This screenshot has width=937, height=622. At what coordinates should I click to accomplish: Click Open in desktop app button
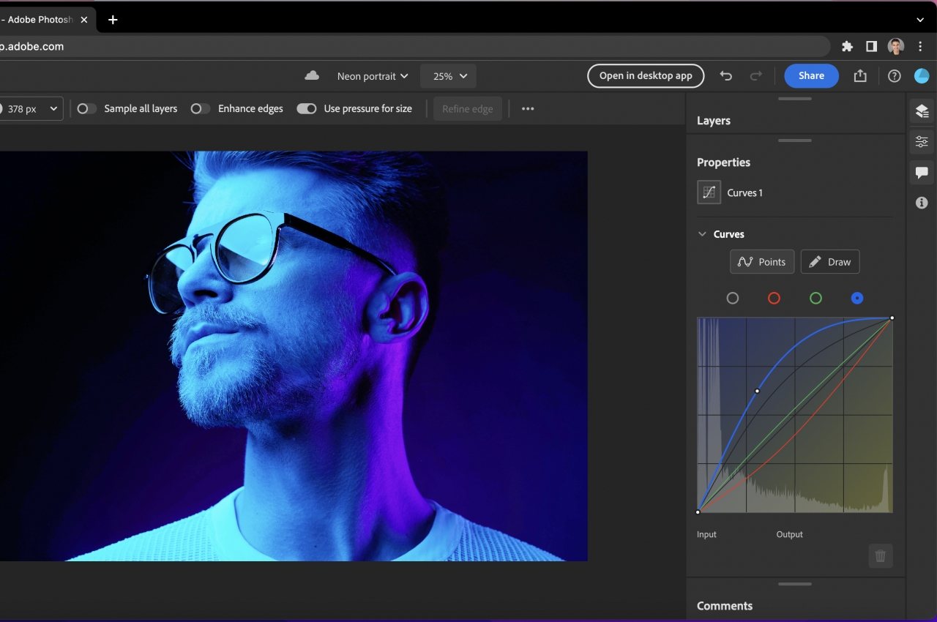coord(645,76)
